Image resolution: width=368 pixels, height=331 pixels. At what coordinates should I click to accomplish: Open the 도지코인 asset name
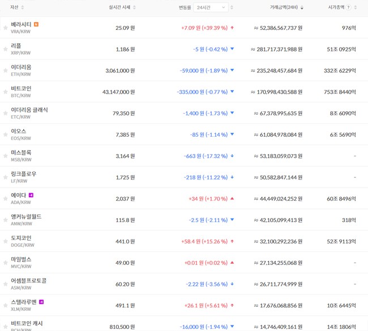[21, 238]
